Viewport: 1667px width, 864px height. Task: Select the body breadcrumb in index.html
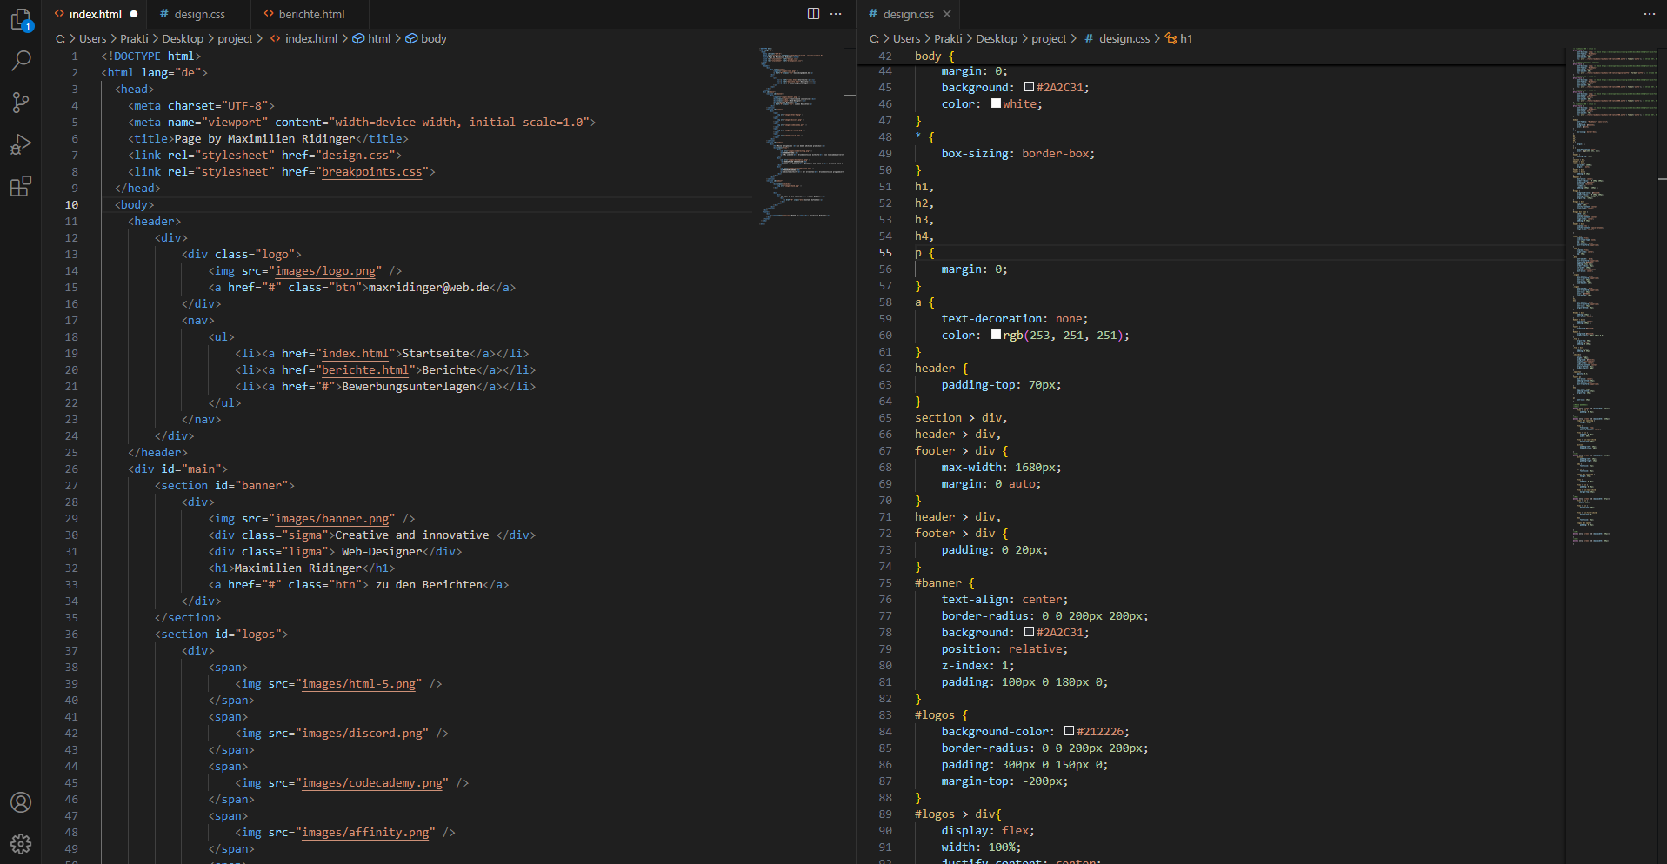tap(433, 38)
